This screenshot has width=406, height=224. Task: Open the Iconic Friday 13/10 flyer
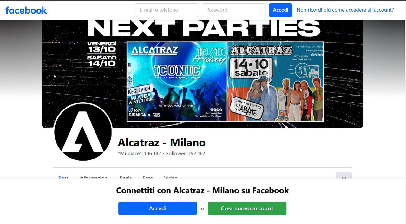click(177, 82)
